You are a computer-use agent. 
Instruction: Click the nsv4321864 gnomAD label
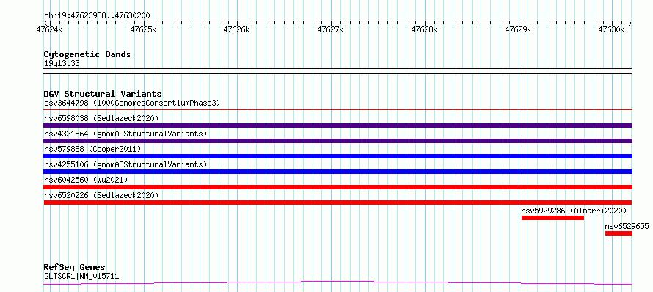(125, 134)
